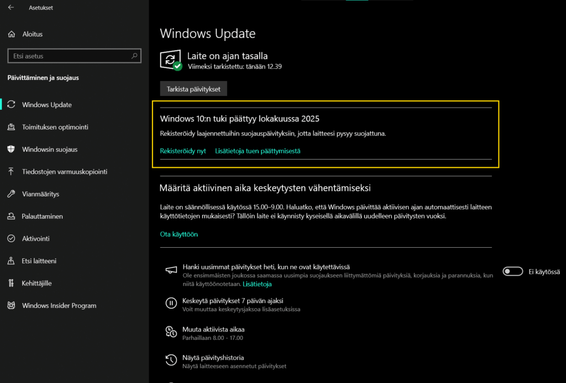Click the Aktivointi checkmark circle icon

[x=11, y=238]
